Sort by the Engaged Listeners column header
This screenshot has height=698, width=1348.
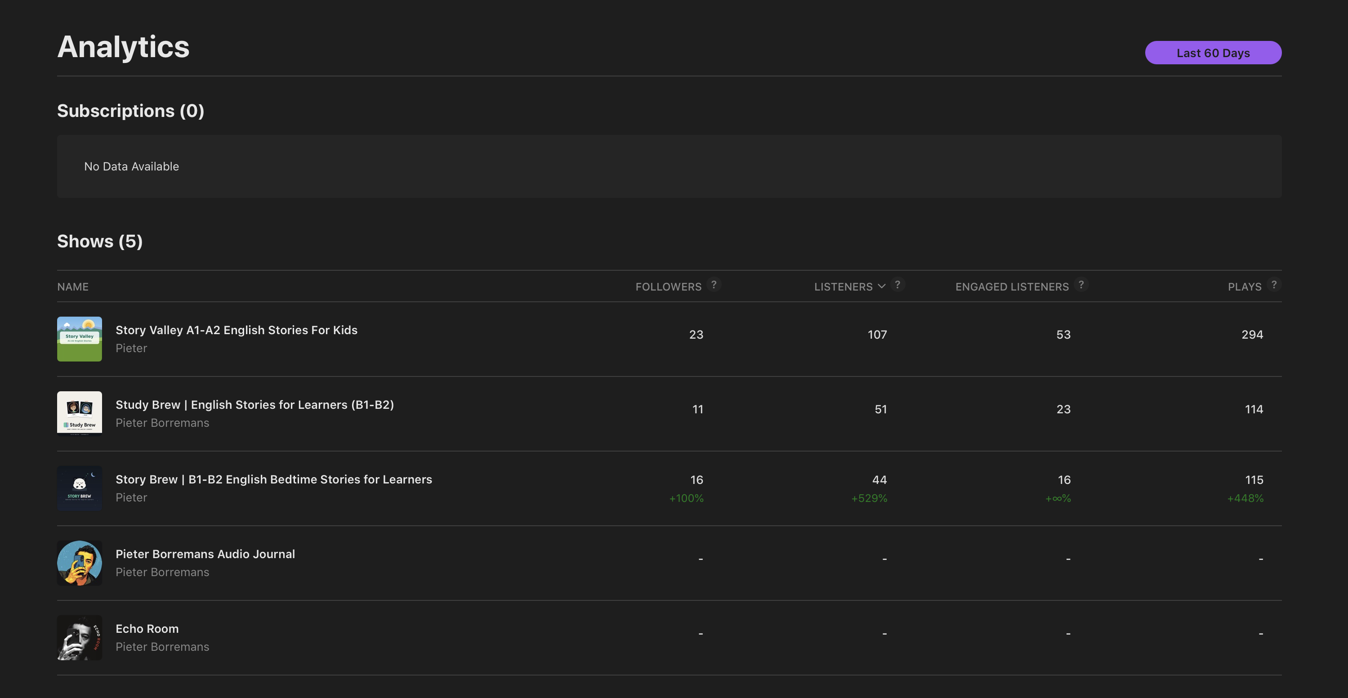click(x=1012, y=287)
